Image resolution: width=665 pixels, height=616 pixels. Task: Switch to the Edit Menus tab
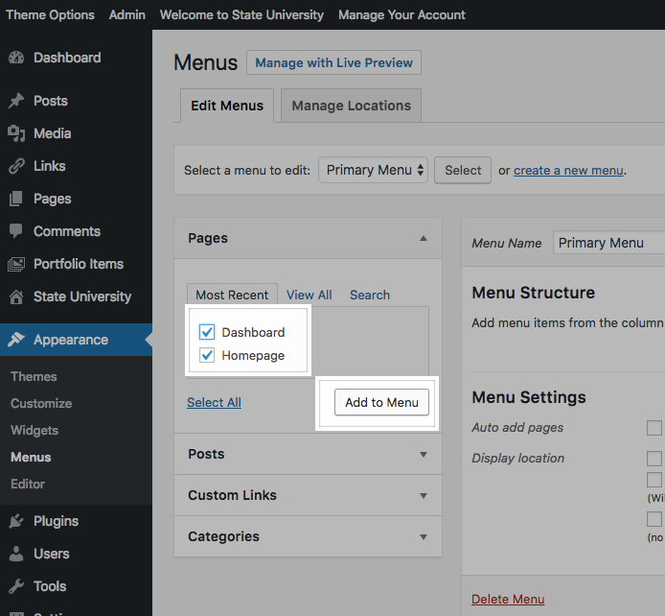pos(227,106)
